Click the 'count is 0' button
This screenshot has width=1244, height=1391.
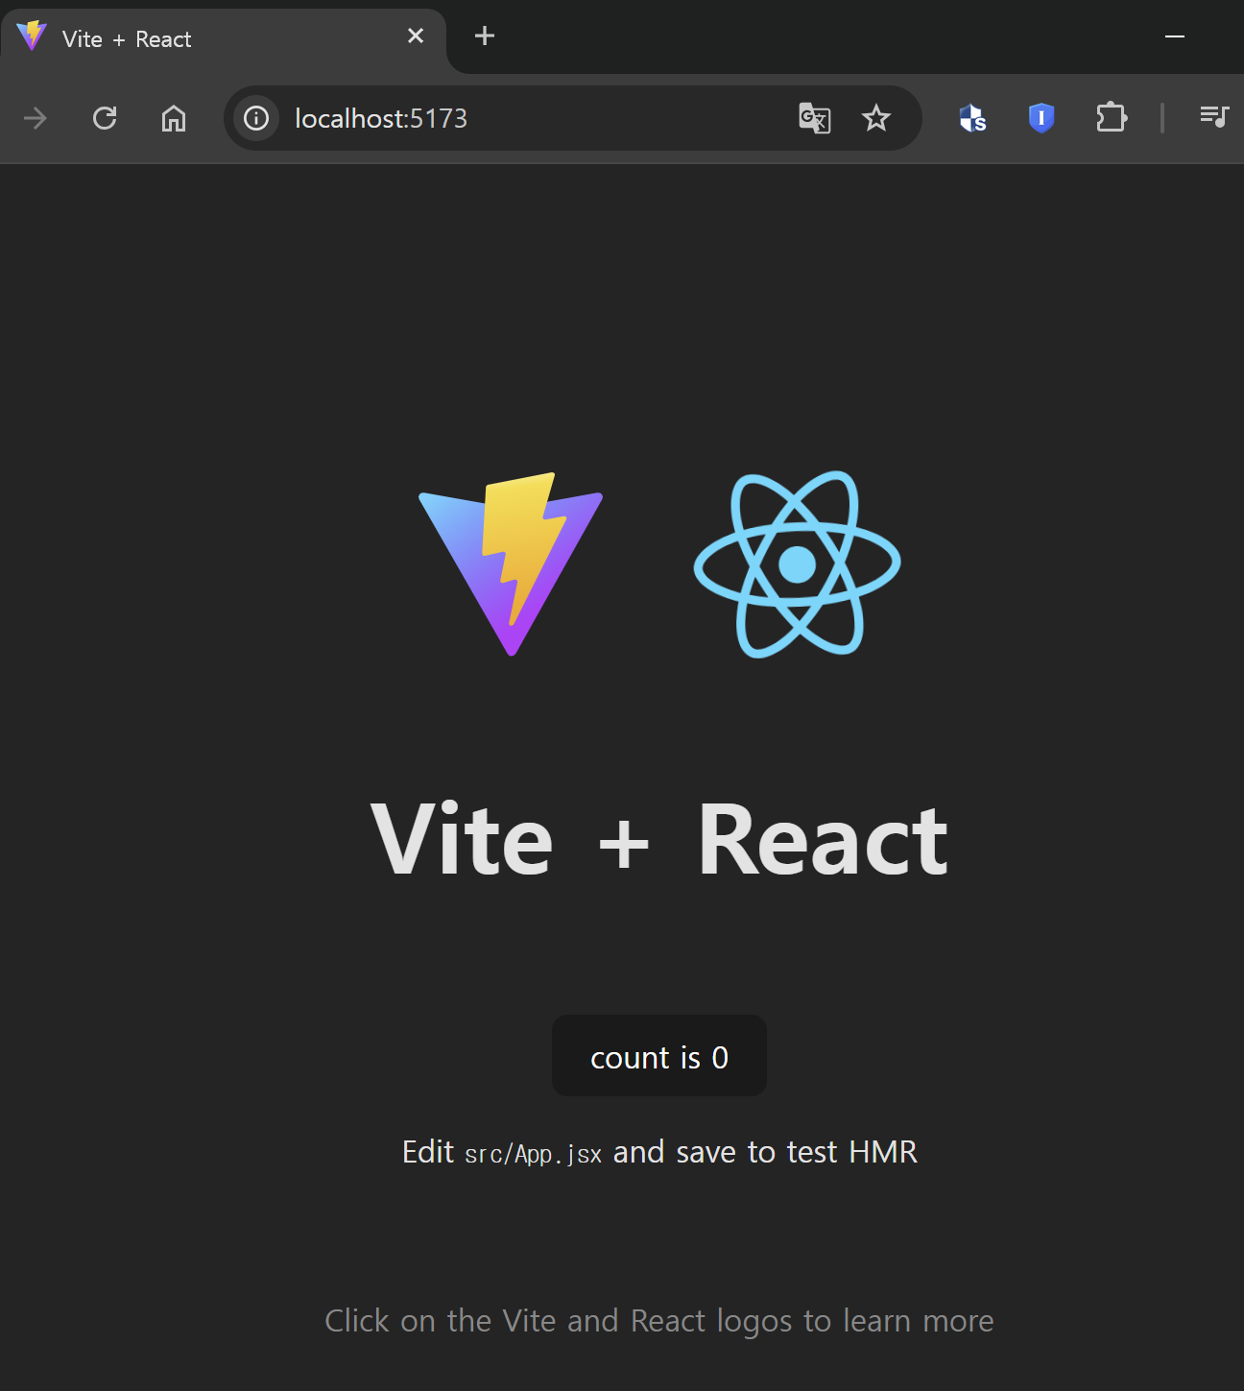[x=659, y=1056]
